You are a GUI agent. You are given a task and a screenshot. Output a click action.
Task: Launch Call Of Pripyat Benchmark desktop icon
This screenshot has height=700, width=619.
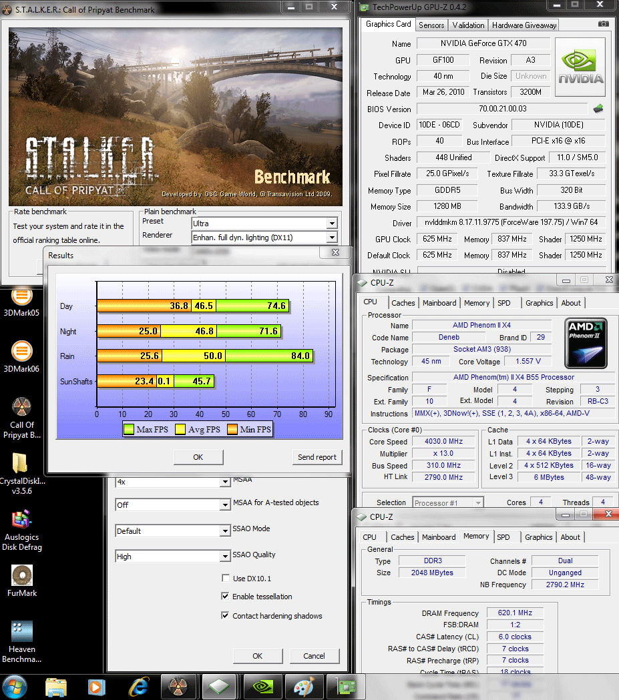click(x=21, y=418)
